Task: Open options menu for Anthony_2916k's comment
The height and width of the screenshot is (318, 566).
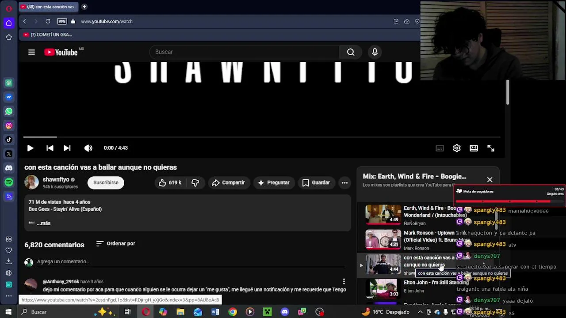Action: (344, 281)
